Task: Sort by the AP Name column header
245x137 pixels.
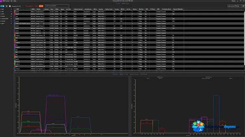Action: pyautogui.click(x=153, y=9)
